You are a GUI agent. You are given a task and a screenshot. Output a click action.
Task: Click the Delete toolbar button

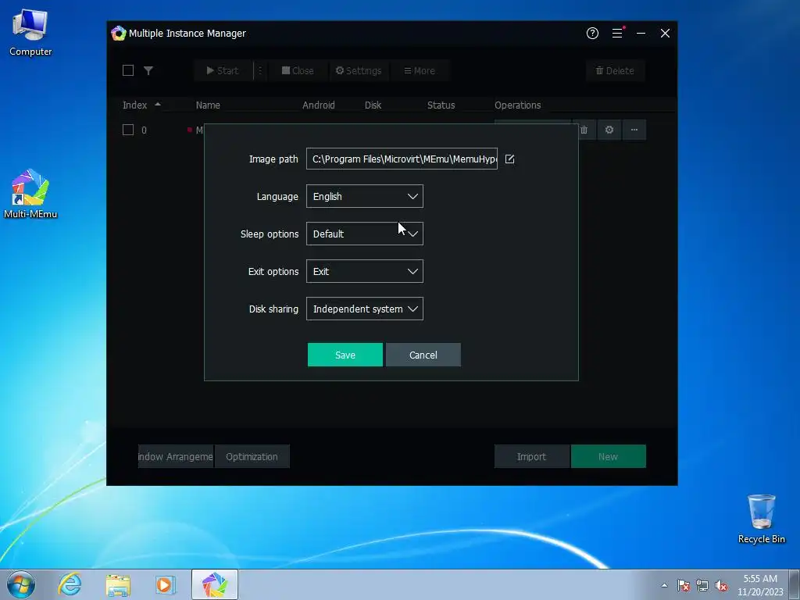click(x=616, y=70)
